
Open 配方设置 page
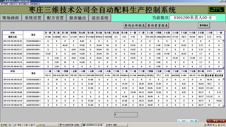[55, 18]
